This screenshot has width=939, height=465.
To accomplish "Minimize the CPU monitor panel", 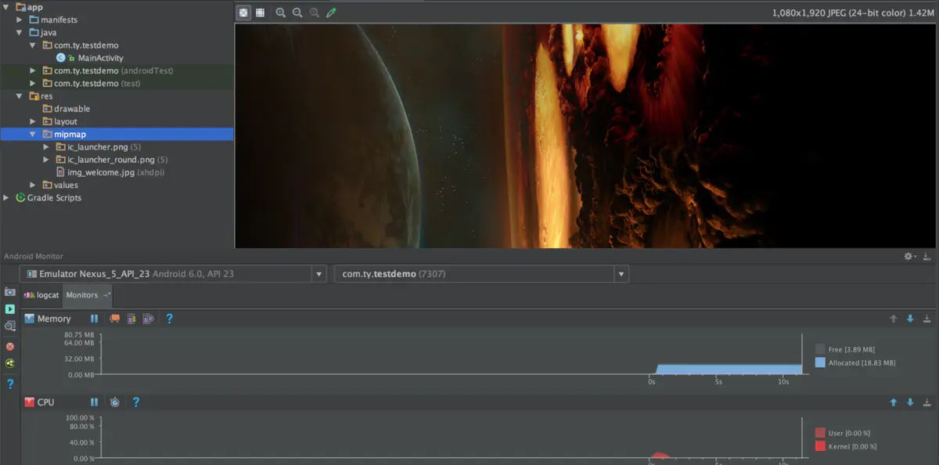I will 927,402.
